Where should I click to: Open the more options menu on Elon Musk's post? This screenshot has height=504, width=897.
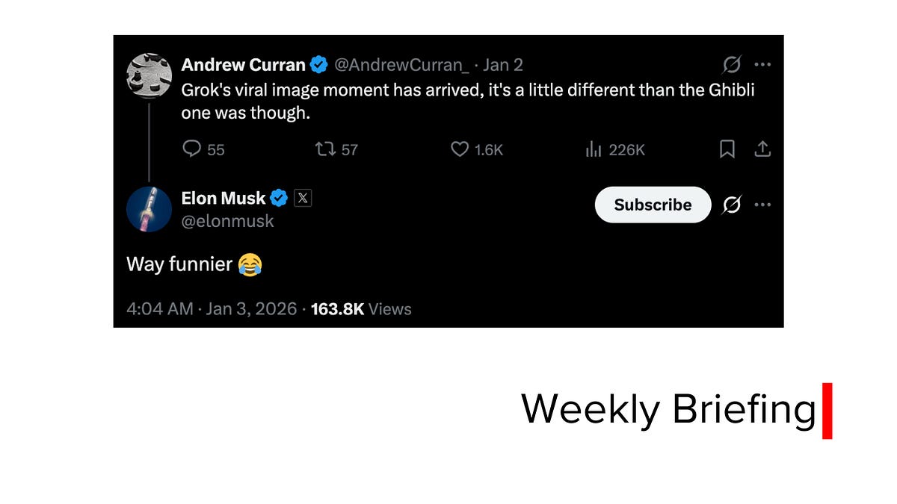pyautogui.click(x=762, y=205)
